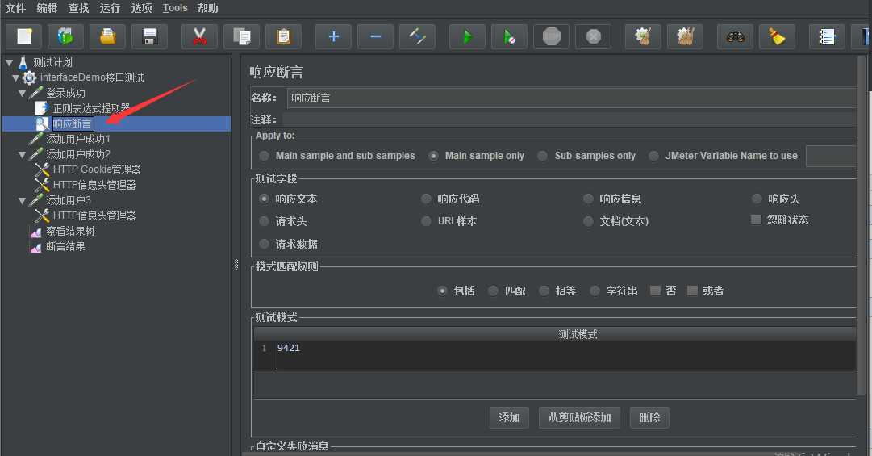Open the Tools menu
872x456 pixels.
click(174, 8)
